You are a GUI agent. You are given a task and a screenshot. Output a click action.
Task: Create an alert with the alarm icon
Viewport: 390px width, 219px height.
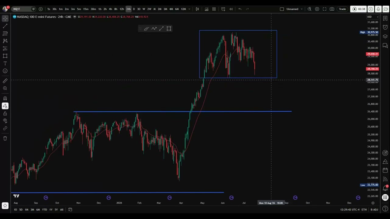[x=223, y=9]
